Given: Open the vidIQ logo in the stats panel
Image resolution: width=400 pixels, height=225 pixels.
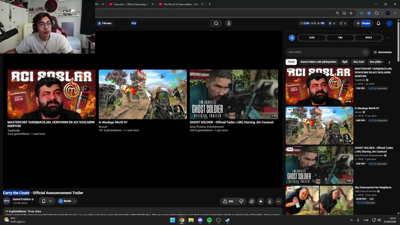Looking at the screenshot, I should (292, 37).
